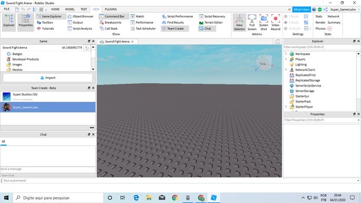Start Video Record
The height and width of the screenshot is (203, 361).
(x=275, y=22)
